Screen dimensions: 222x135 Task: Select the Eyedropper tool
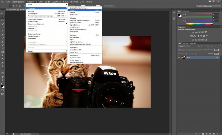[2, 31]
